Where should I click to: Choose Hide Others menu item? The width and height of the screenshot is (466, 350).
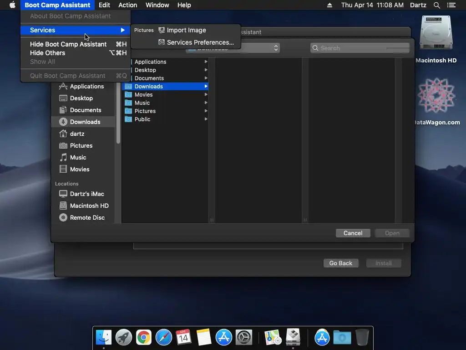tap(76, 53)
